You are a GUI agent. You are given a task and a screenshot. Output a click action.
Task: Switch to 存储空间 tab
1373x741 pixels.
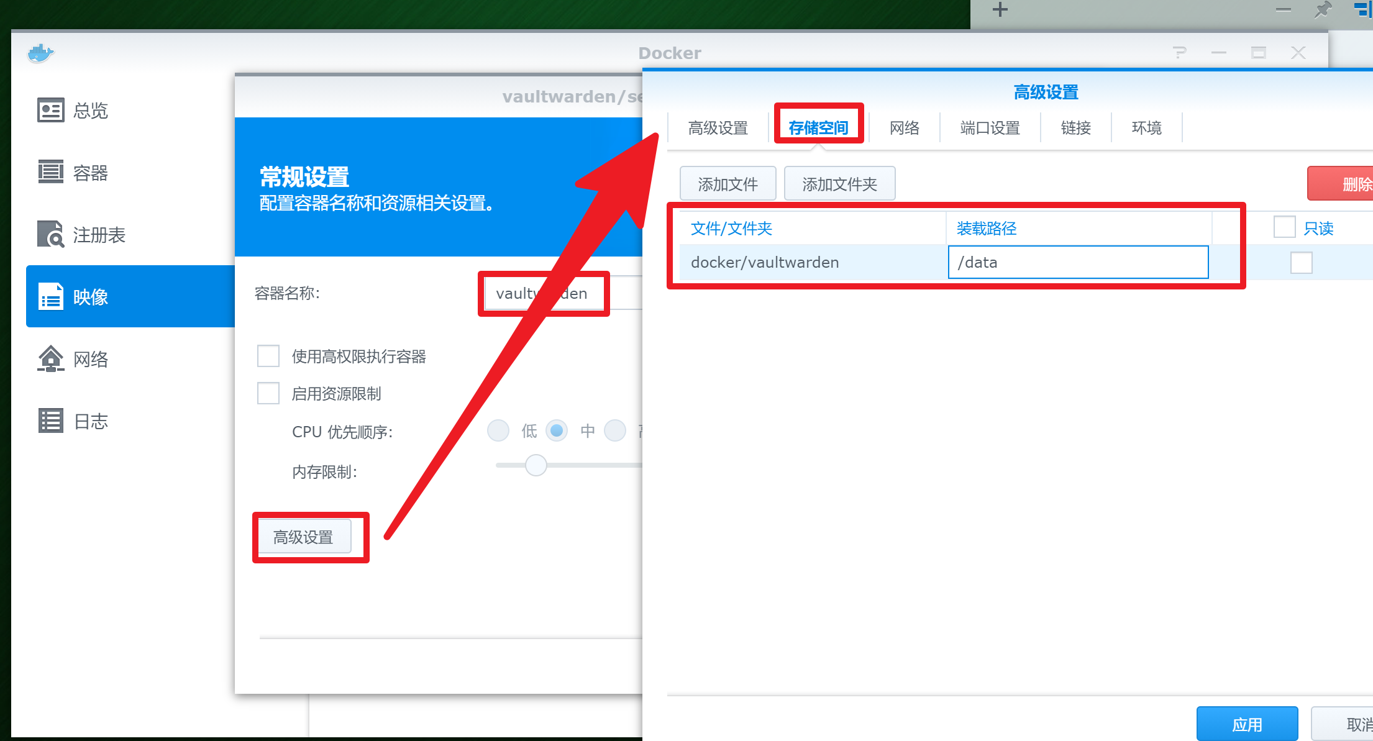coord(819,128)
